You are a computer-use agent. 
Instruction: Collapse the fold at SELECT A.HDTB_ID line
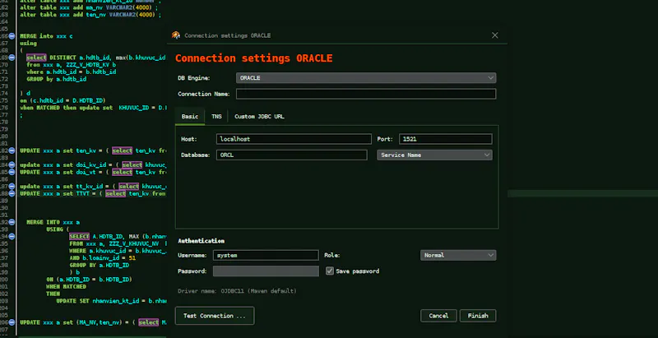point(12,236)
